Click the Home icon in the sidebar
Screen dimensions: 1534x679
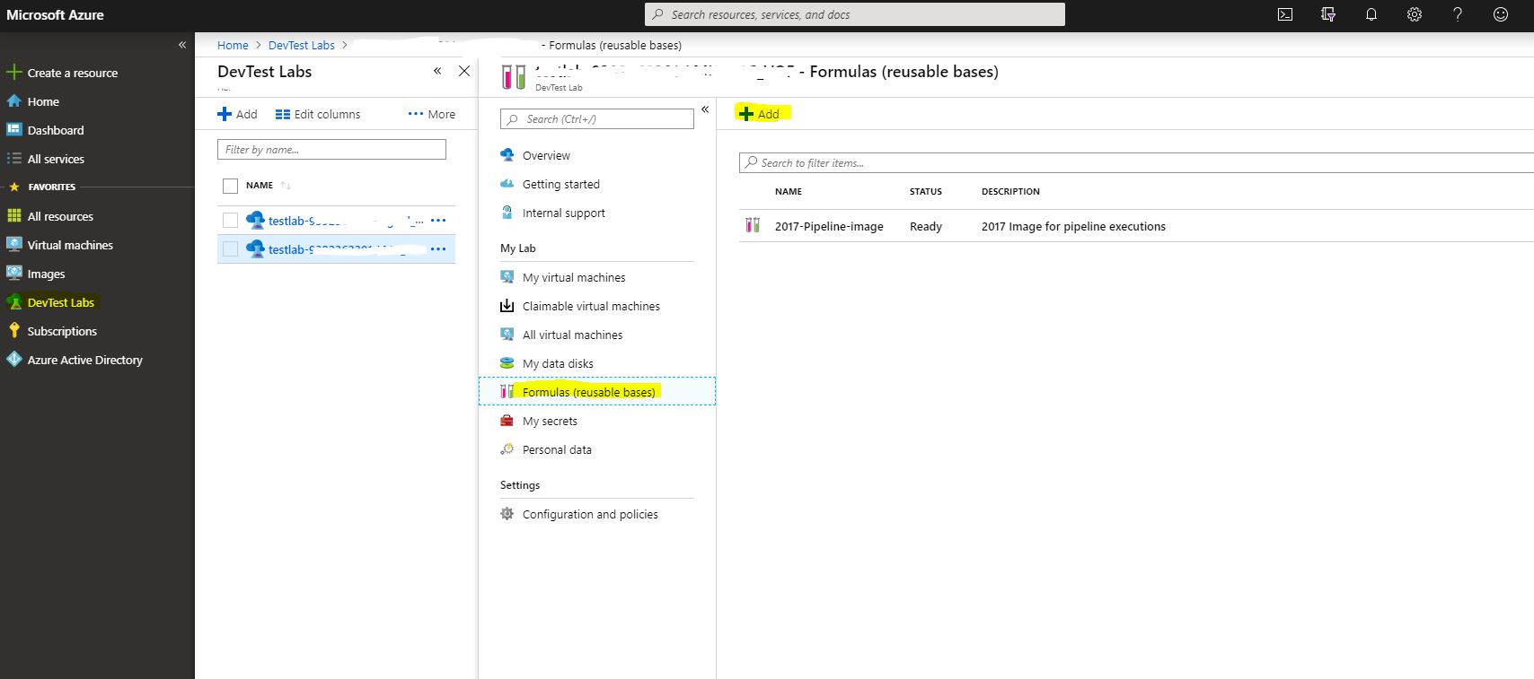click(13, 101)
